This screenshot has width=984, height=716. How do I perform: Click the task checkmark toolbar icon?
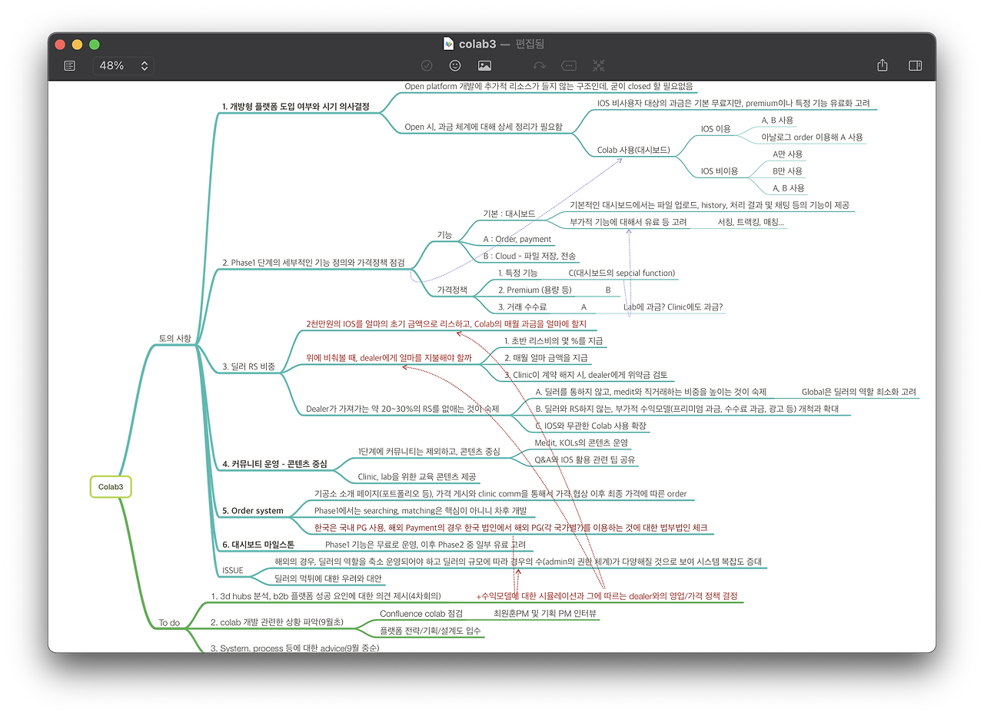(427, 66)
